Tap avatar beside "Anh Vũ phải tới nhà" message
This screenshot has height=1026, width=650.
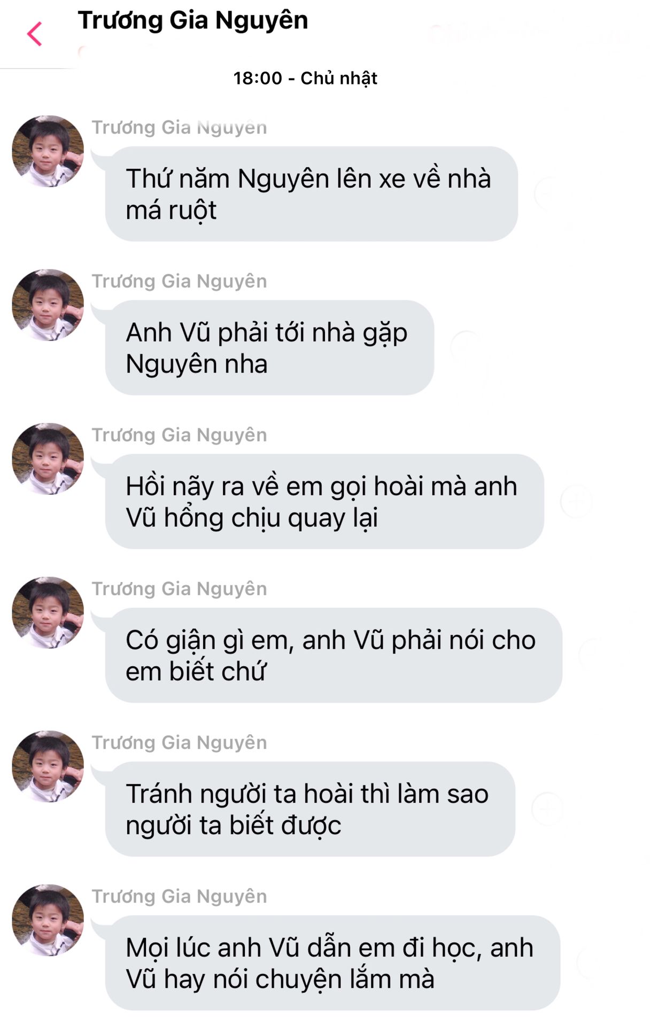tap(48, 305)
